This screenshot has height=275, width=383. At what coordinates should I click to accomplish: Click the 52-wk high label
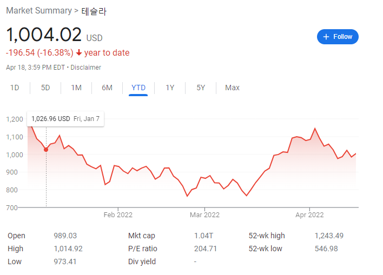267,236
